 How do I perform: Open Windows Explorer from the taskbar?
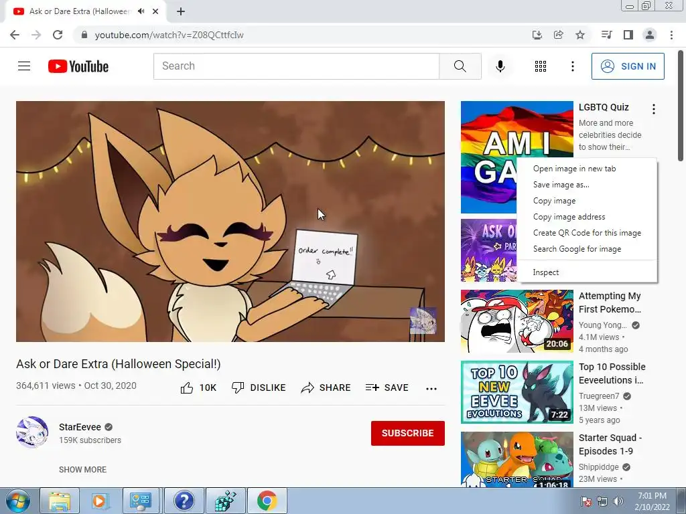(60, 501)
